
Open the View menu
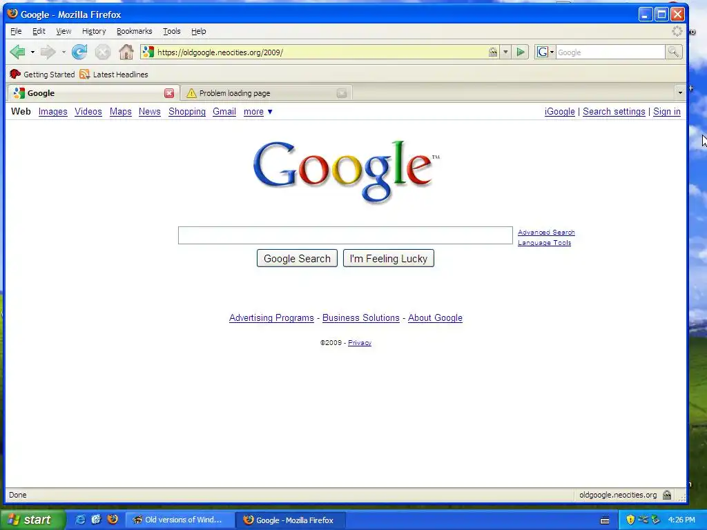tap(64, 31)
